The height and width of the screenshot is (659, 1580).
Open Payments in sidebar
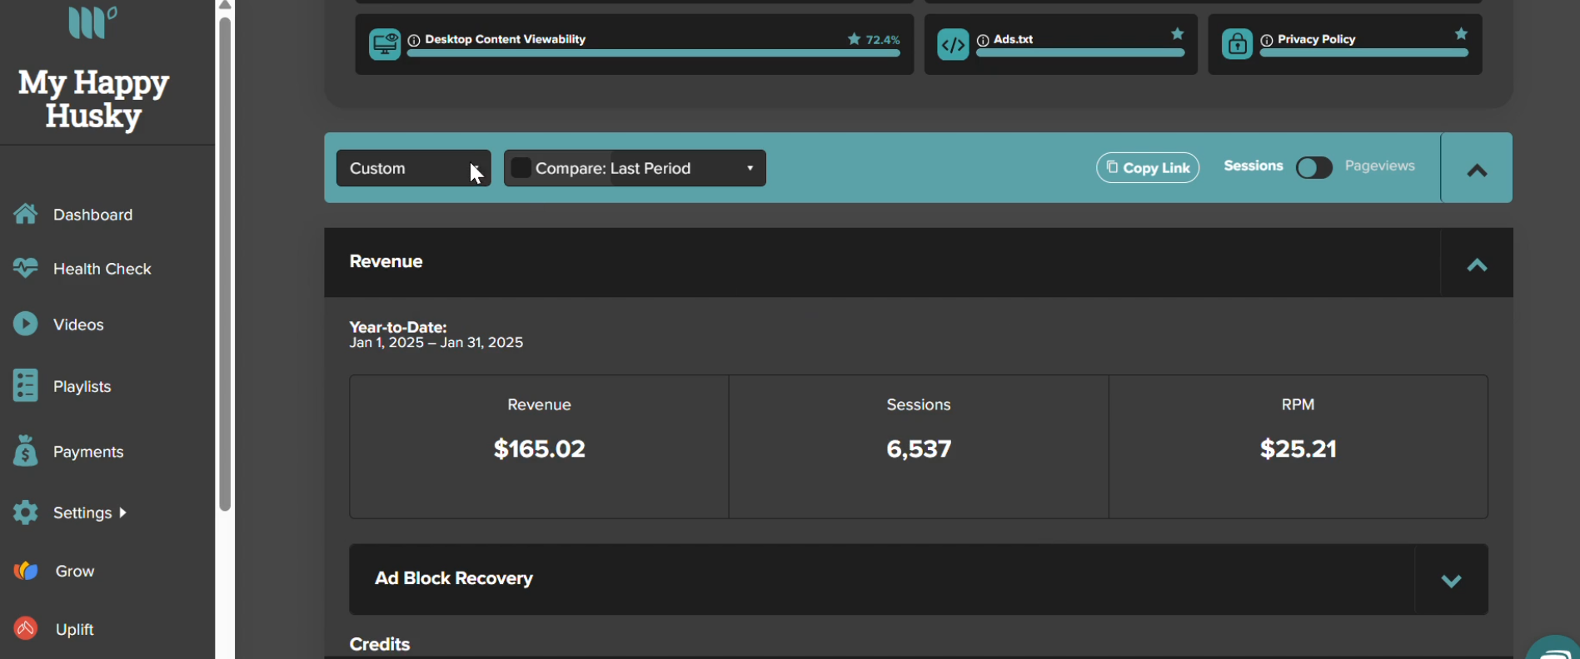[88, 452]
